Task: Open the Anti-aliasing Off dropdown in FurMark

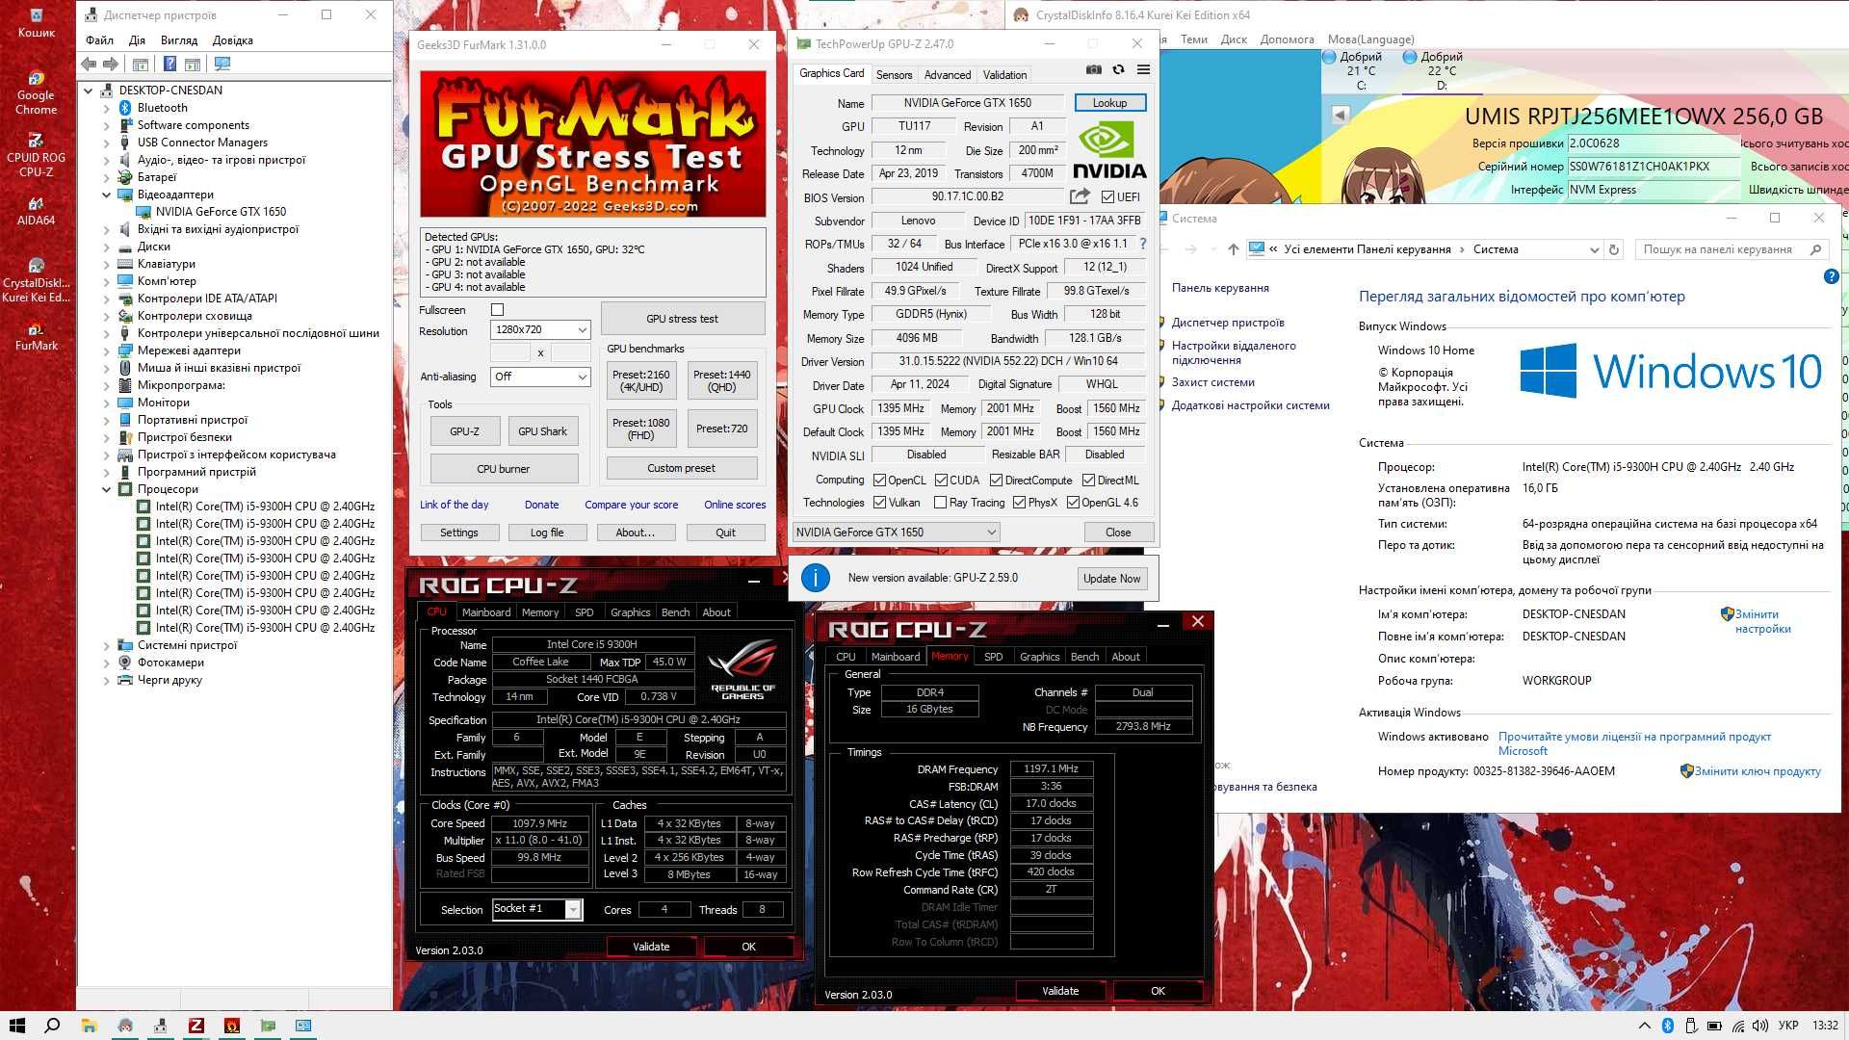Action: point(539,377)
